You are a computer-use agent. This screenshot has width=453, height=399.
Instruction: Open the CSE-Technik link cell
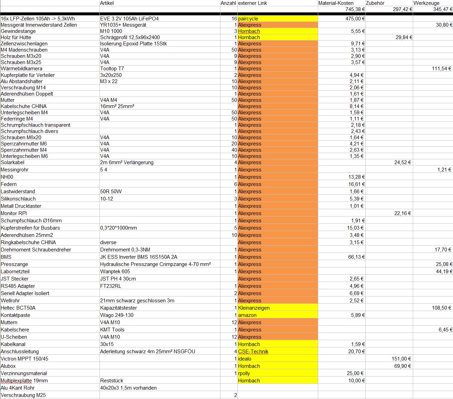point(278,352)
